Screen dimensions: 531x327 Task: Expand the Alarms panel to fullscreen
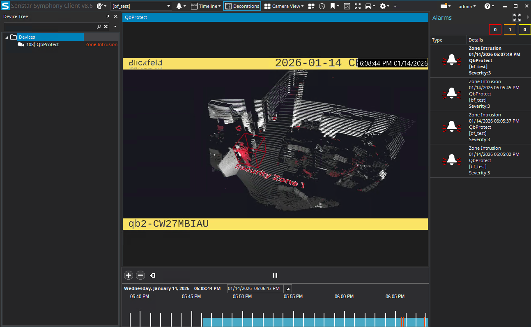pyautogui.click(x=517, y=18)
